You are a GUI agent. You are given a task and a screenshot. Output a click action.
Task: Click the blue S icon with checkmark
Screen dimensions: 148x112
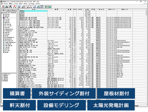pyautogui.click(x=7, y=6)
